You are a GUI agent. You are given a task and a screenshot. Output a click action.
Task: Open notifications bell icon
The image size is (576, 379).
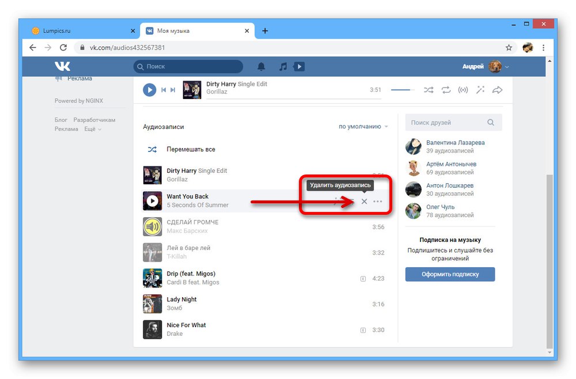coord(261,66)
